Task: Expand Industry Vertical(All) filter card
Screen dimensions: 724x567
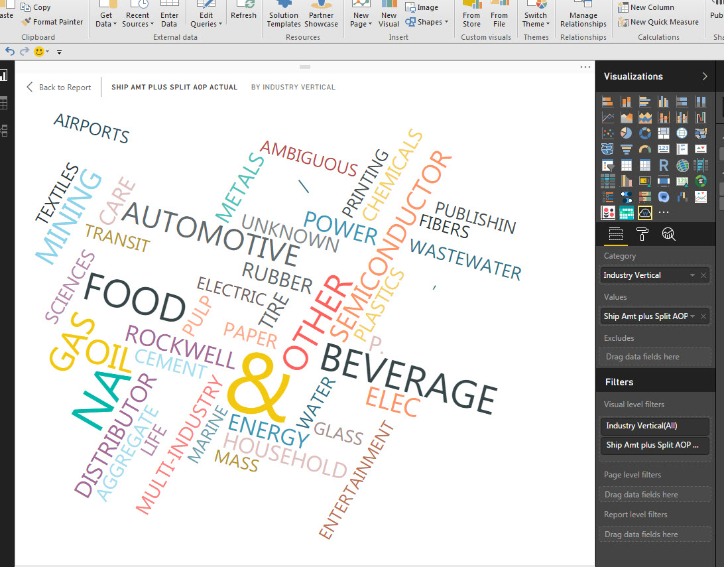Action: 655,426
